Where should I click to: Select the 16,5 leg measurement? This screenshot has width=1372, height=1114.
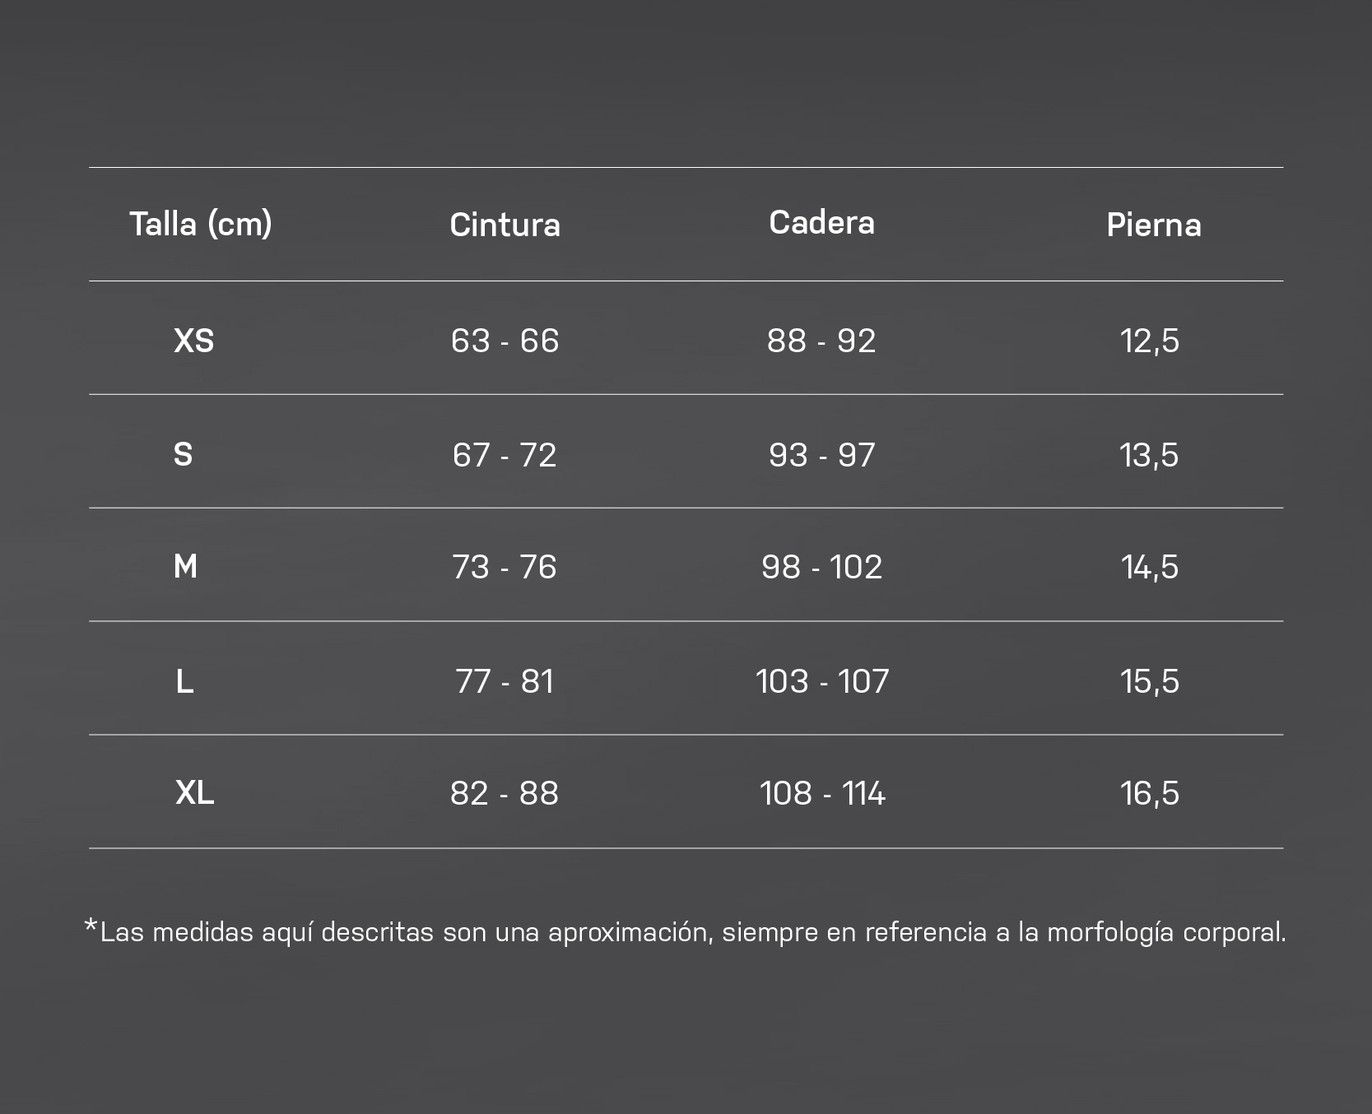point(1150,793)
